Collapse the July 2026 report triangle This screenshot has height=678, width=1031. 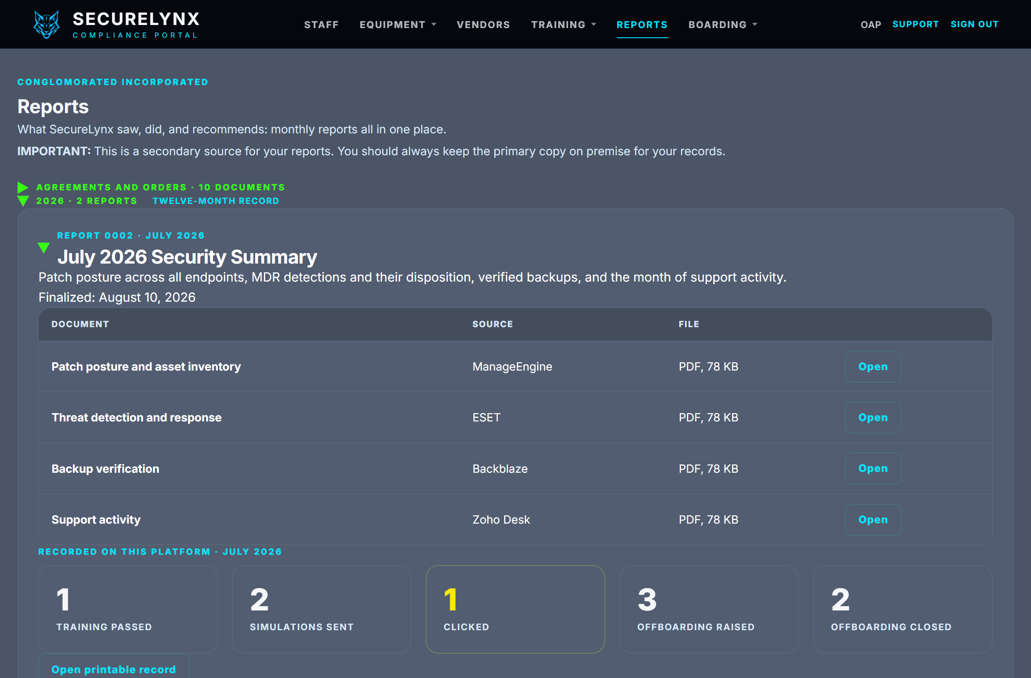tap(43, 248)
